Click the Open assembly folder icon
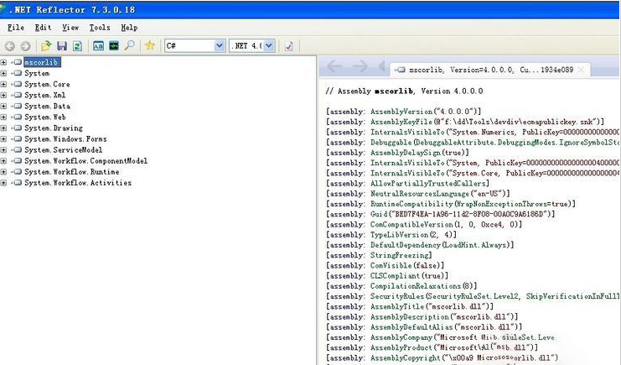621x365 pixels. point(47,46)
